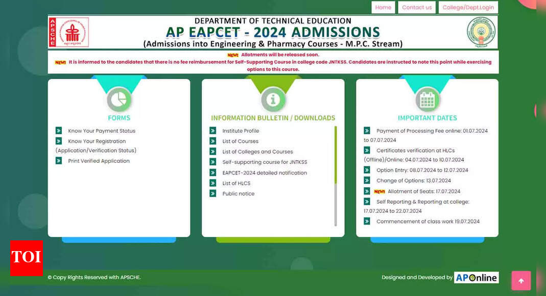Click the Forms pie-chart icon
This screenshot has width=546, height=296.
(119, 98)
